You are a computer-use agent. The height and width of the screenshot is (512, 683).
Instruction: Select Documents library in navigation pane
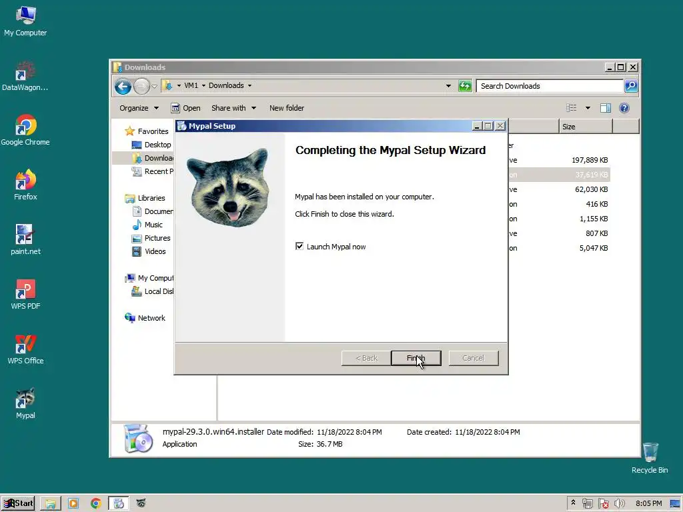pos(152,211)
